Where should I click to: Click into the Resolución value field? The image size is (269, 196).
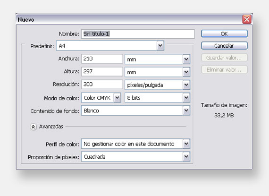tap(102, 84)
